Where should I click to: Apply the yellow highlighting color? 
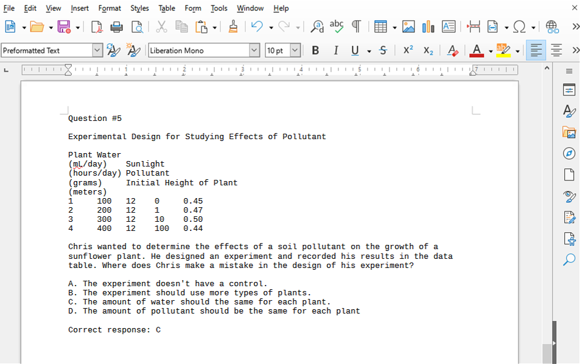point(503,50)
